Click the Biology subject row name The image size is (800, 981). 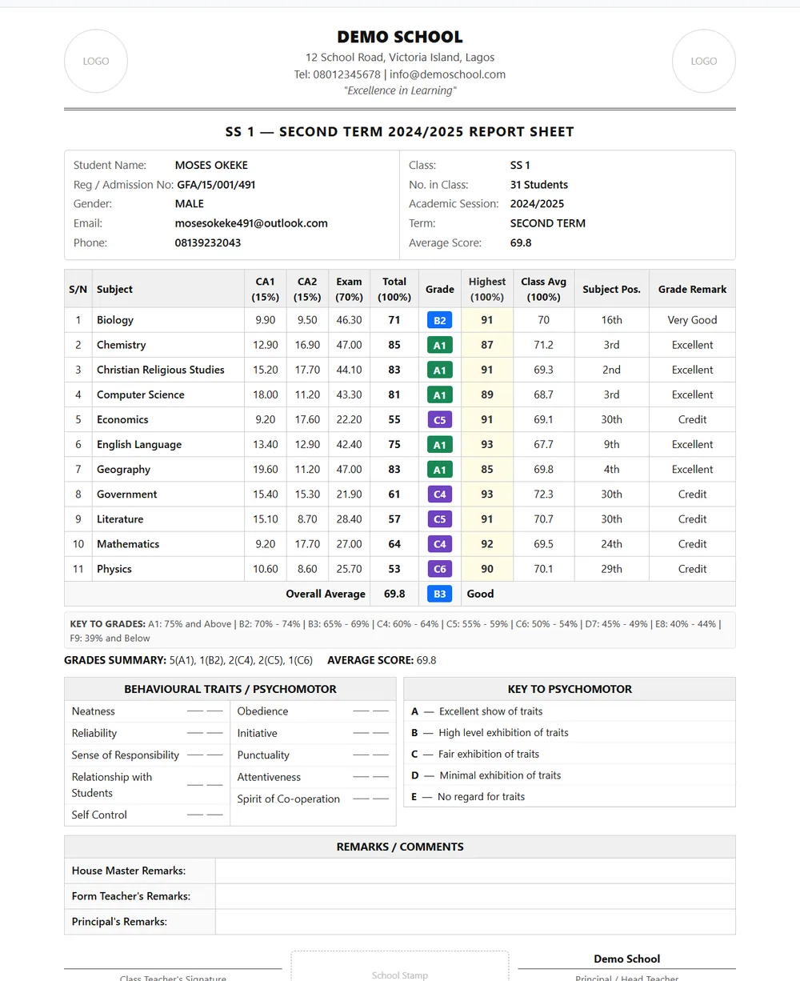(115, 320)
